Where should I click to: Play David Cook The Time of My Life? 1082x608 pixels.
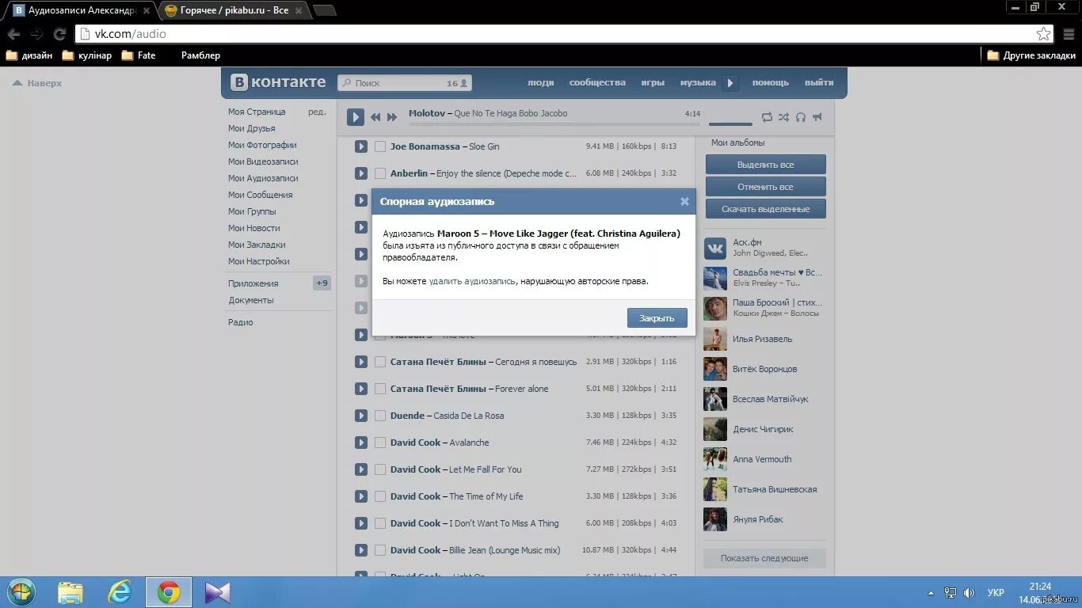point(361,496)
